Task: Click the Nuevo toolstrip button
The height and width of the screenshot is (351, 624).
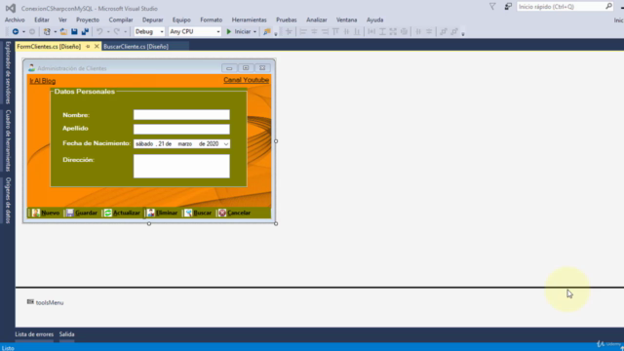Action: tap(46, 213)
